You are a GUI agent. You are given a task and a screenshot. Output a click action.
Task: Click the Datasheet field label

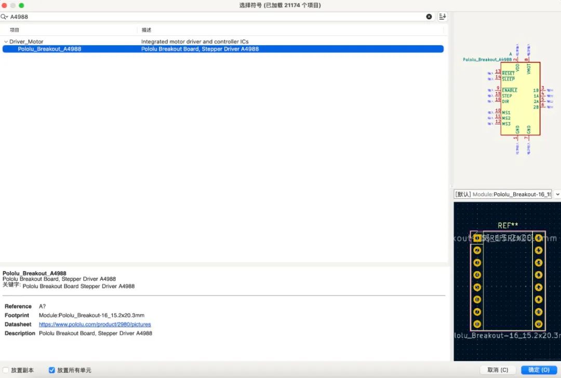[x=18, y=325]
